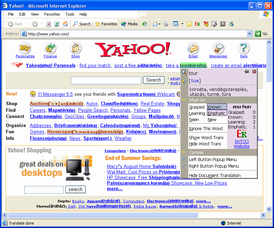This screenshot has width=274, height=228.
Task: Open the Back button history dropdown arrow
Action: [x=27, y=24]
